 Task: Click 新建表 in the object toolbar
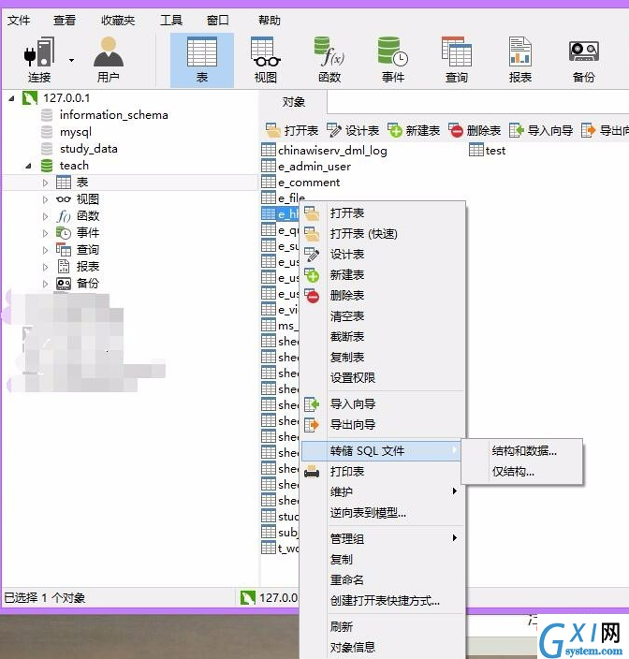tap(414, 131)
